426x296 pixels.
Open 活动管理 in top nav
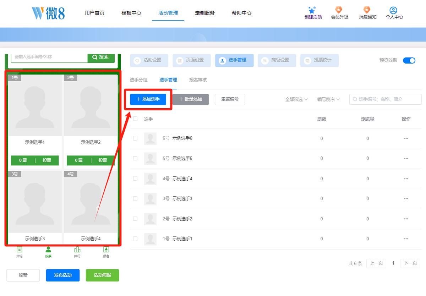[168, 13]
